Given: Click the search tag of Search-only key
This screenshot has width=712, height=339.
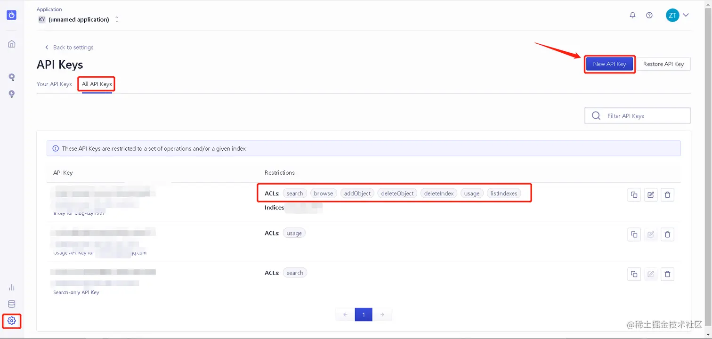Looking at the screenshot, I should (x=295, y=273).
